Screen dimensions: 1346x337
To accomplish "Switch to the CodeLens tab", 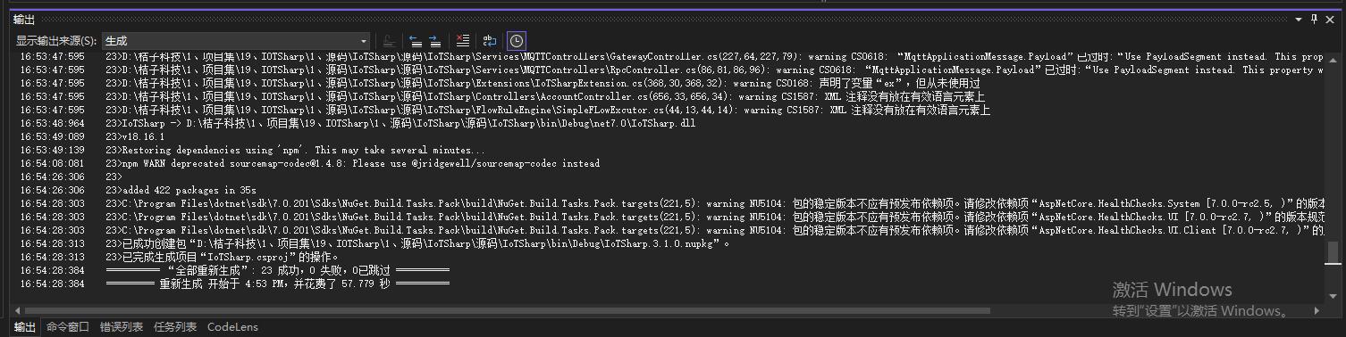I will click(232, 327).
